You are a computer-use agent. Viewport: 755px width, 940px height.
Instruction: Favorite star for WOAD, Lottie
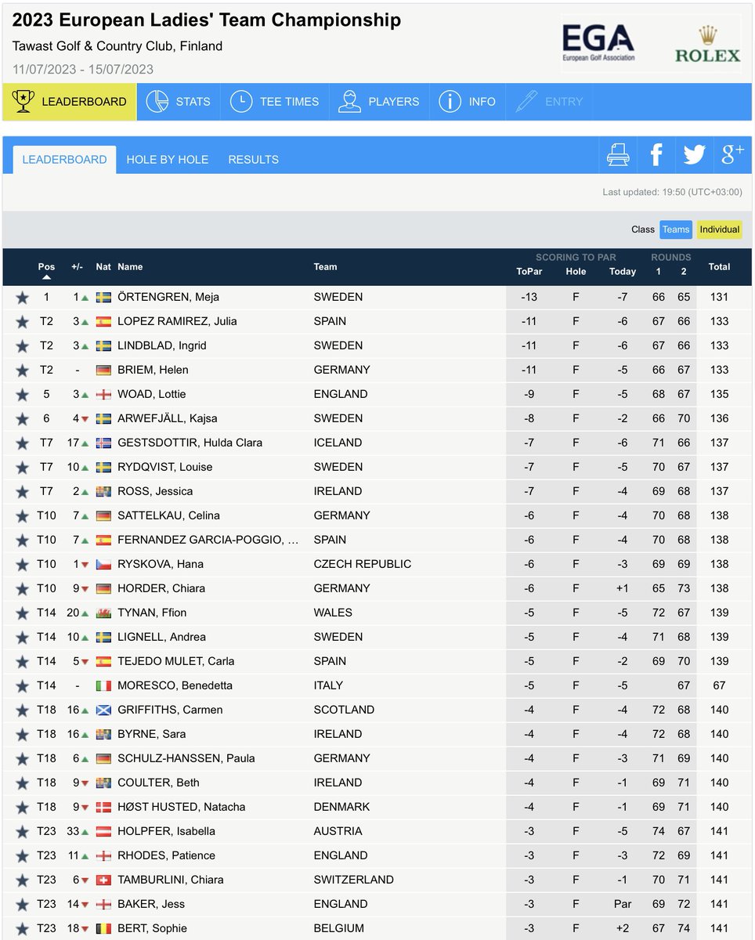point(22,394)
